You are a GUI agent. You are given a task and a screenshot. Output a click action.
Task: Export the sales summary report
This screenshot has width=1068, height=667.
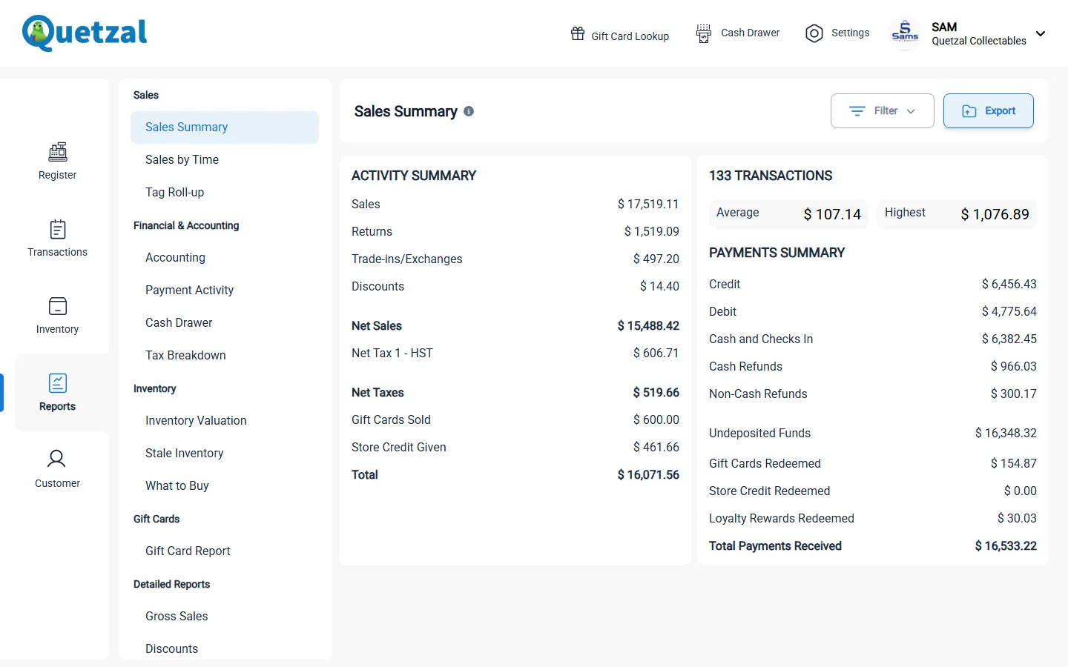pos(988,110)
